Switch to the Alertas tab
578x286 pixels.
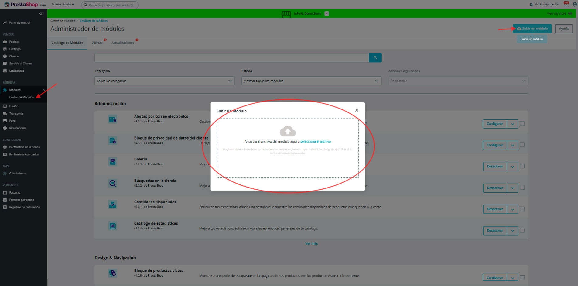click(x=97, y=43)
